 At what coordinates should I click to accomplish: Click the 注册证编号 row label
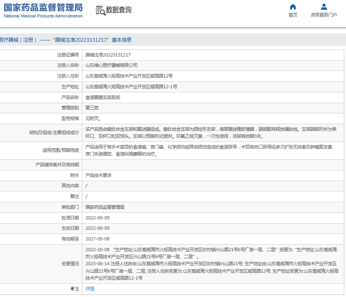tap(68, 55)
